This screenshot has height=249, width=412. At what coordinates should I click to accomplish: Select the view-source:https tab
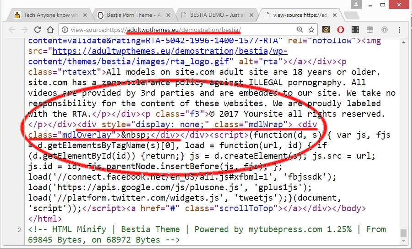[300, 15]
